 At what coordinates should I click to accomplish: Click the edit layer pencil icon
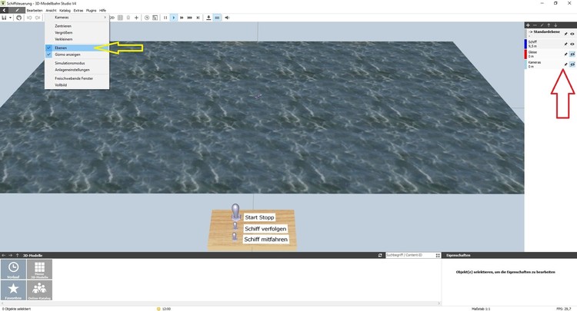[542, 25]
